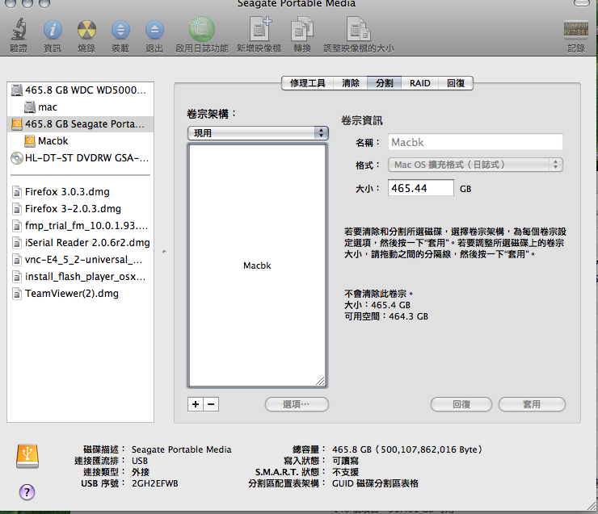Click the Eject (退出) toolbar icon
This screenshot has width=598, height=514.
[154, 30]
